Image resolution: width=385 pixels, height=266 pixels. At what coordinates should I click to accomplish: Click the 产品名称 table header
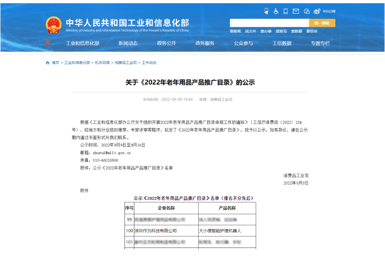227,208
